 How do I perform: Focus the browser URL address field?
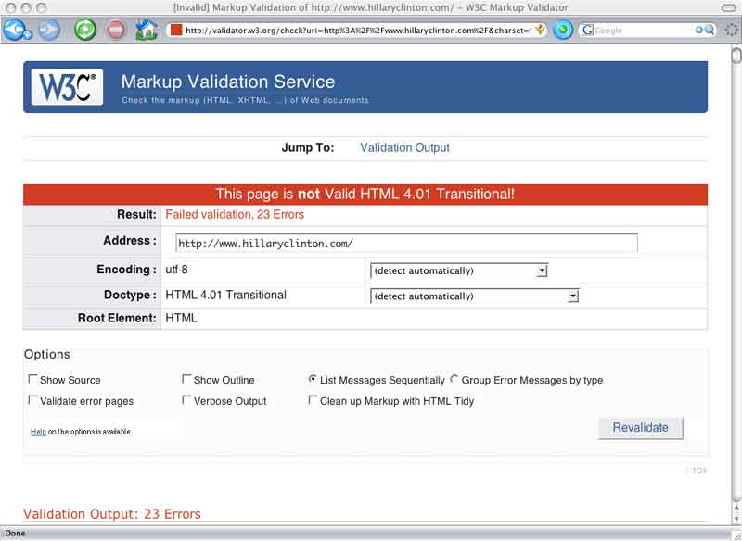(357, 31)
